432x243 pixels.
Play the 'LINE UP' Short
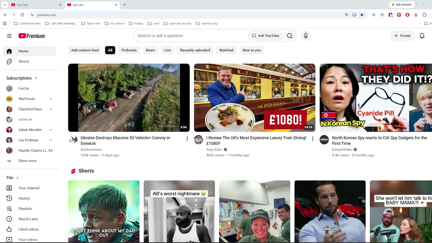tap(330, 212)
